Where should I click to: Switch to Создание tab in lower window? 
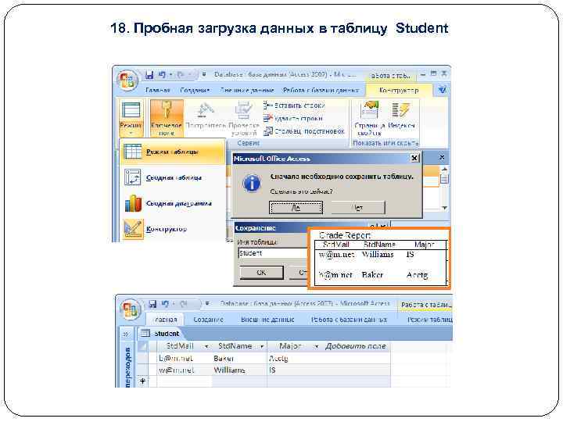click(208, 320)
